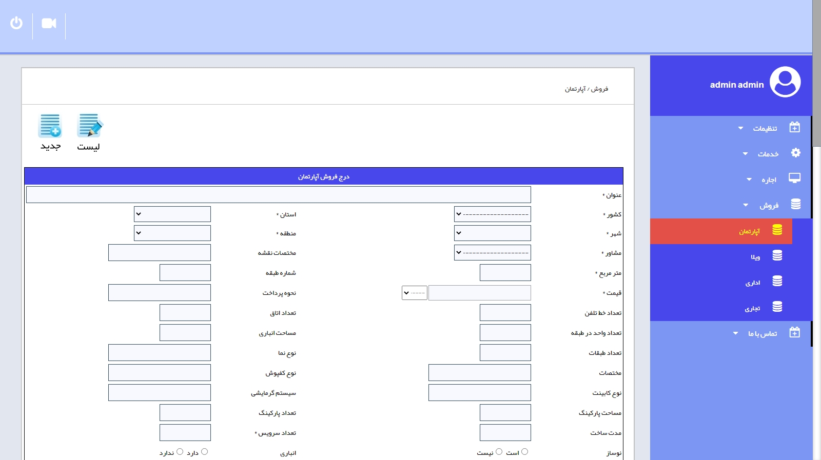This screenshot has width=821, height=460.
Task: Expand the تنظیمات menu in sidebar
Action: click(x=765, y=128)
